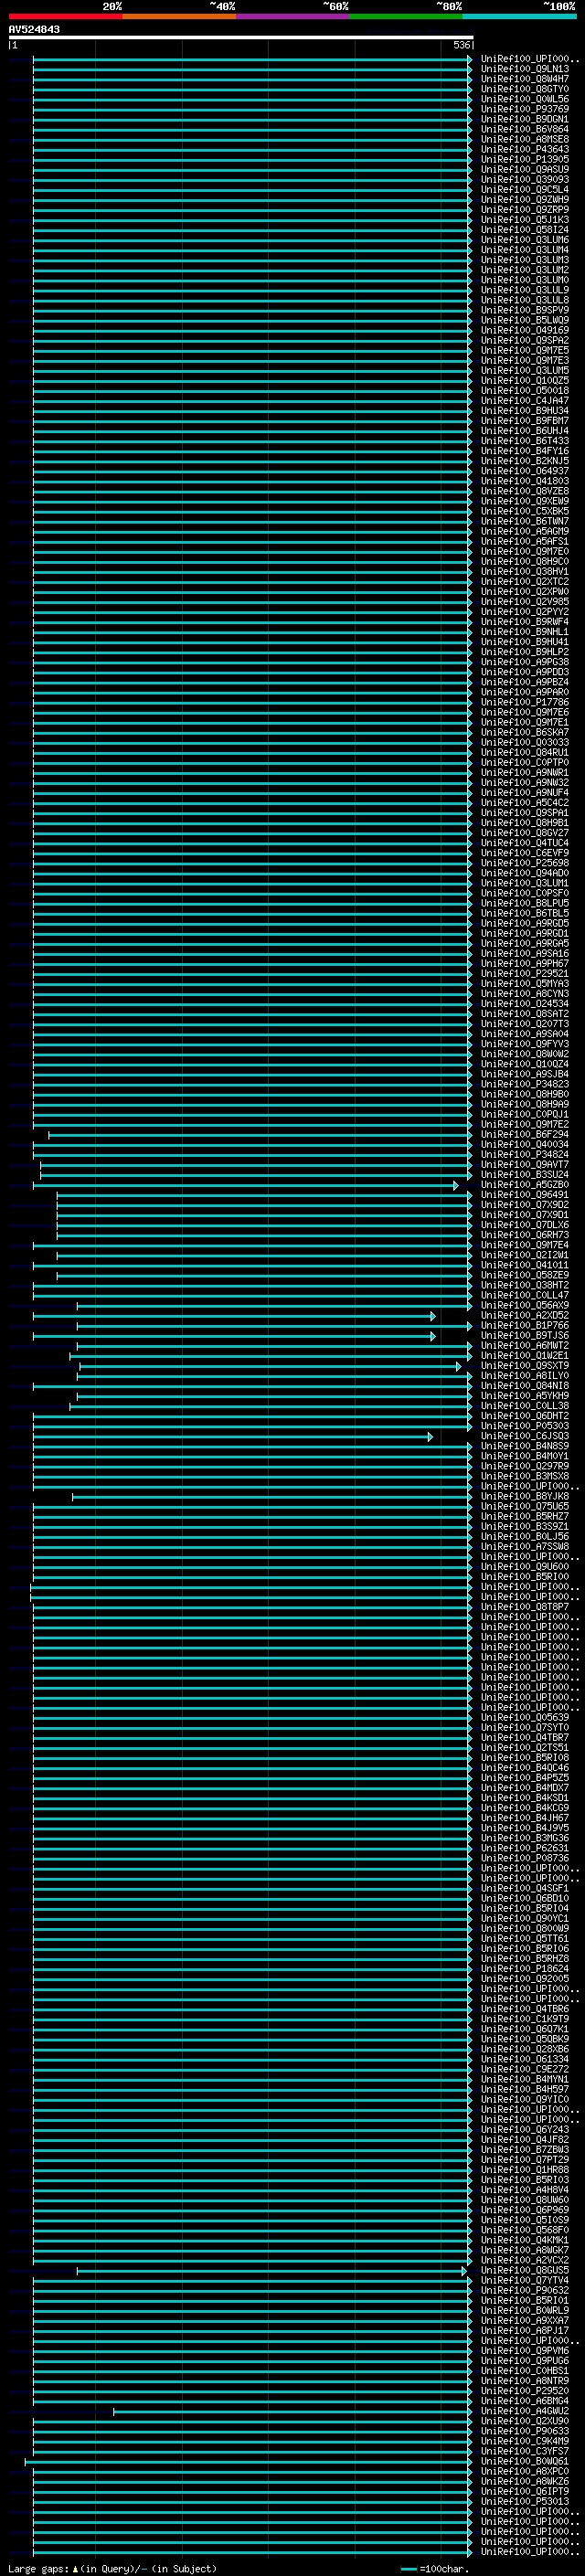Screen dimensions: 585x2576
Task: Select hit label UniRef100_C6JSQ3
Action: tap(524, 1436)
